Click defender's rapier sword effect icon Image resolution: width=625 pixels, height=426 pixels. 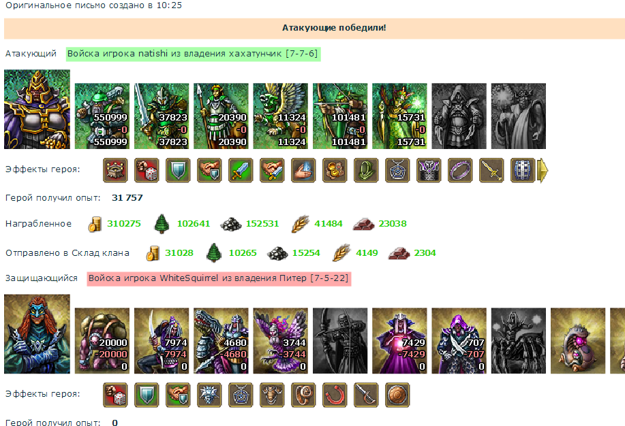pos(366,395)
